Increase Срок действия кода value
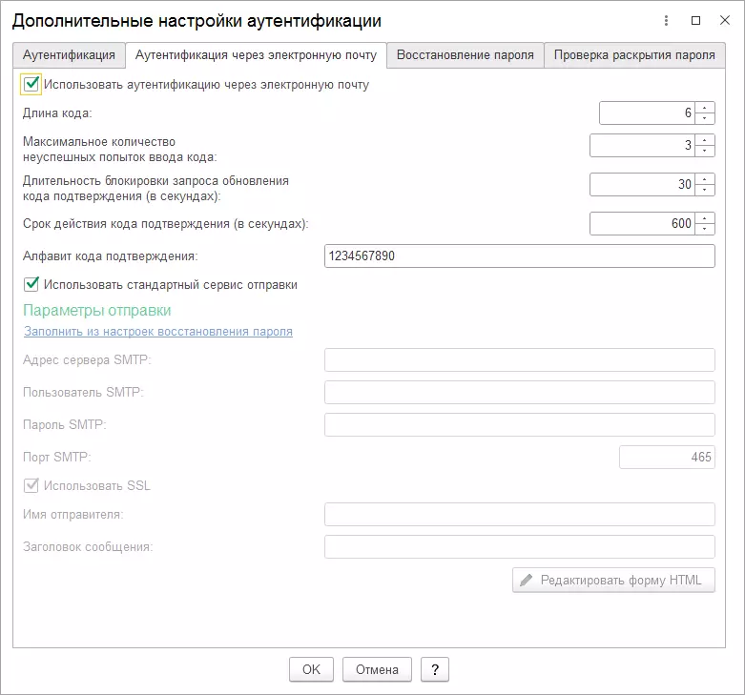Screen dimensions: 745x695 tap(705, 218)
